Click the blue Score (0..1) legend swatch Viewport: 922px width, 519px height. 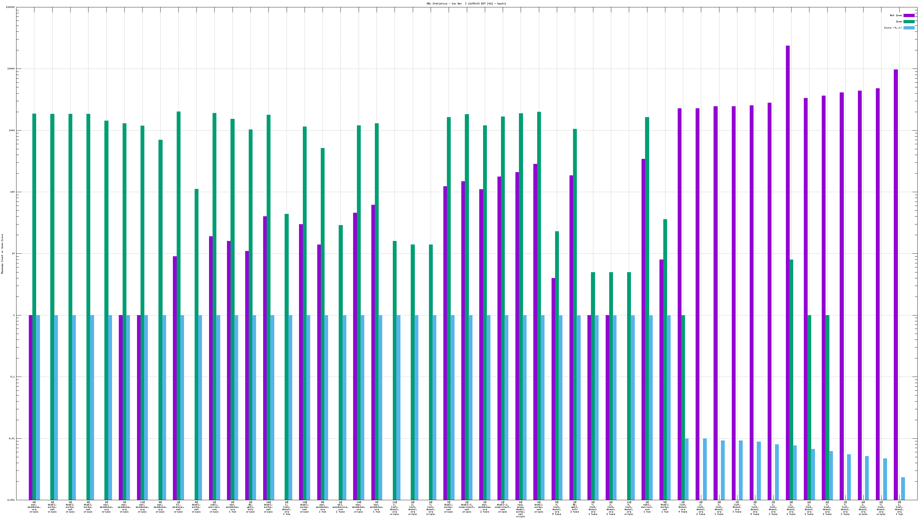click(x=909, y=28)
